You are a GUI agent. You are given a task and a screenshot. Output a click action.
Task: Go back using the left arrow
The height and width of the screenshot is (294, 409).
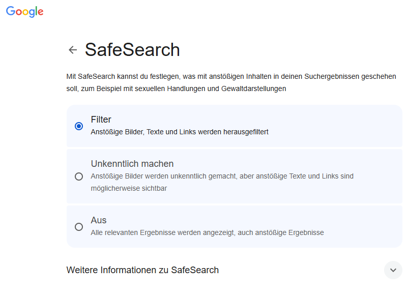(73, 50)
